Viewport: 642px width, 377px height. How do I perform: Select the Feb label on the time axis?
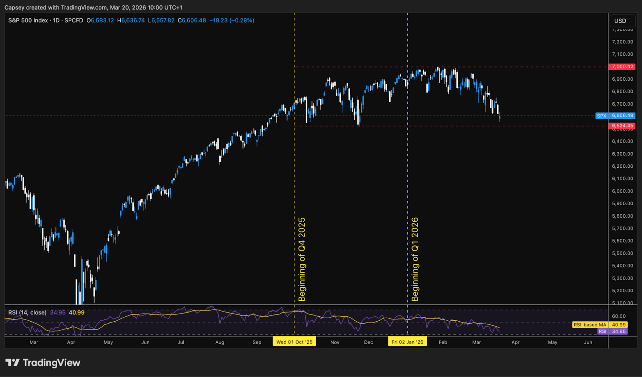[x=443, y=342]
